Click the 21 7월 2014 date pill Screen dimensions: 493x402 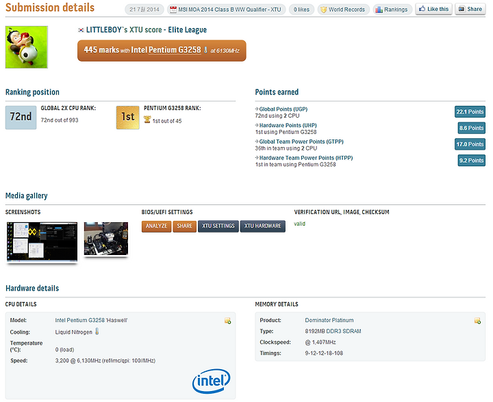click(x=144, y=10)
